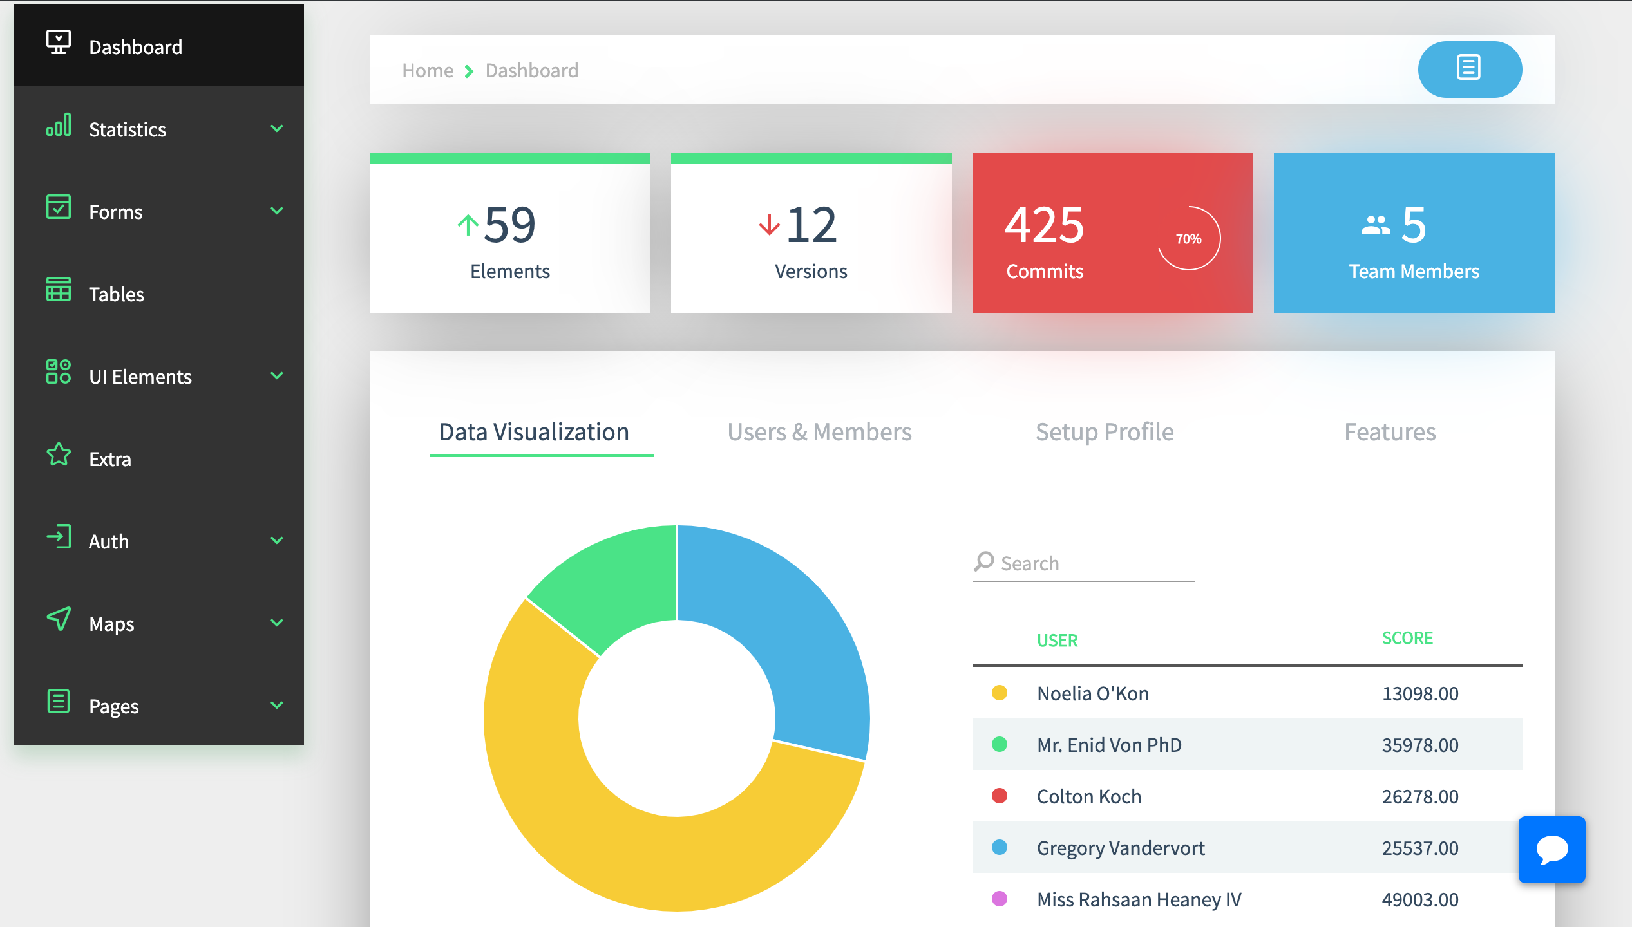Click the Team Members people icon

coord(1376,224)
